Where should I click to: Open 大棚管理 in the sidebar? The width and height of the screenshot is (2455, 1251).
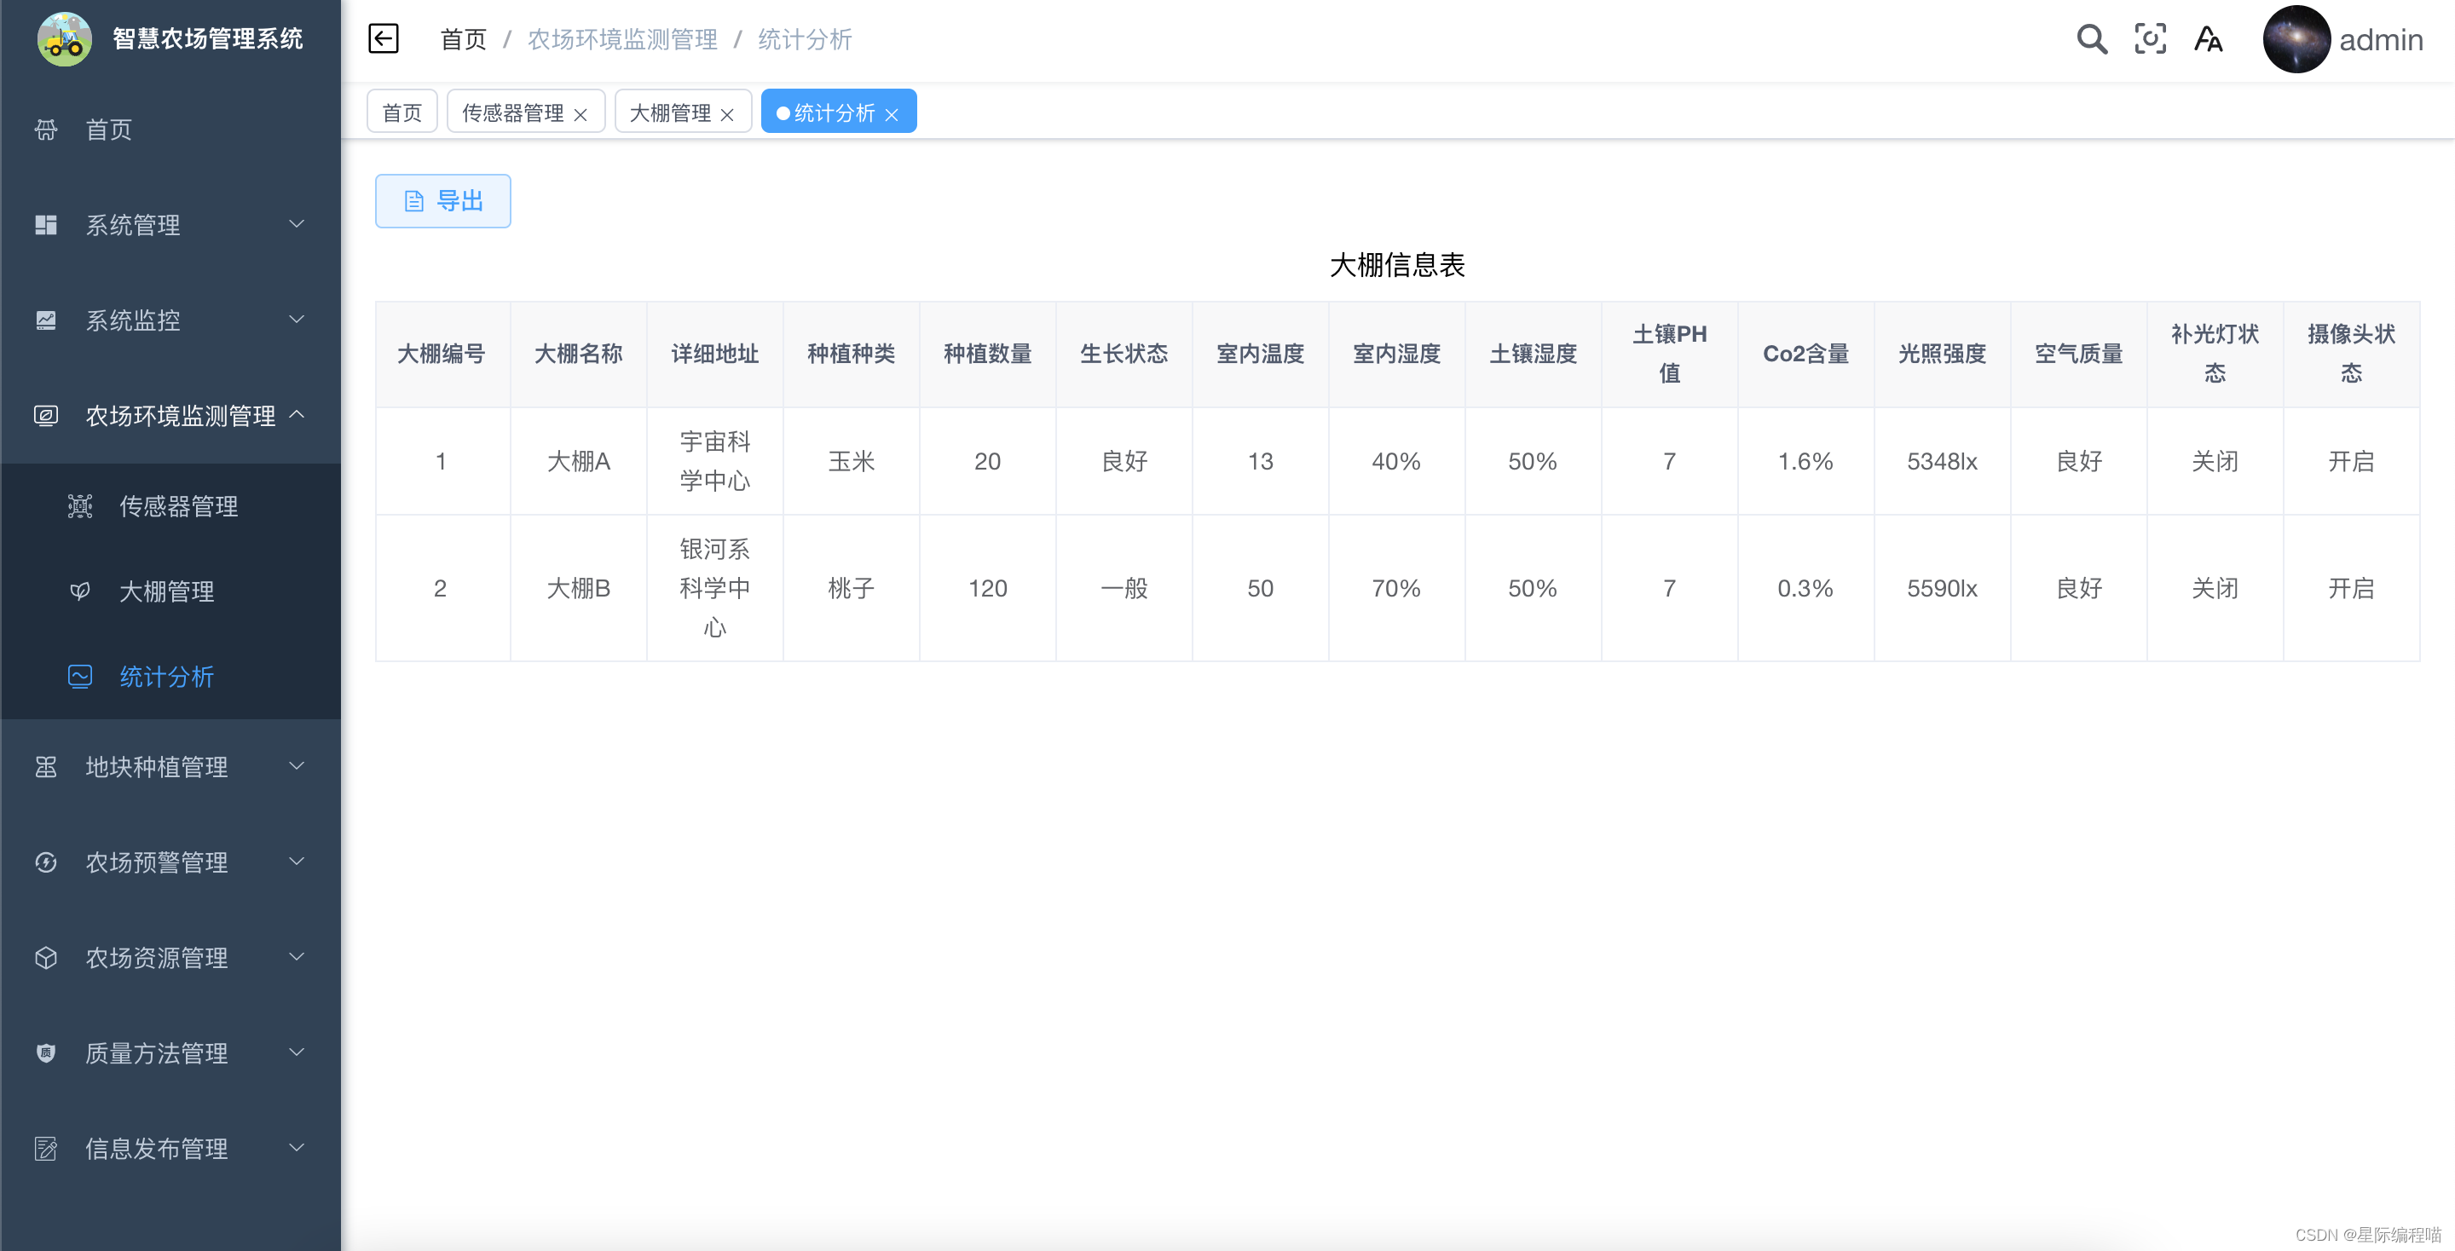click(167, 591)
